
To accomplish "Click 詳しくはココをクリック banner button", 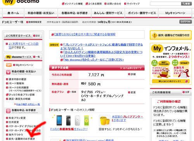I will [171, 81].
